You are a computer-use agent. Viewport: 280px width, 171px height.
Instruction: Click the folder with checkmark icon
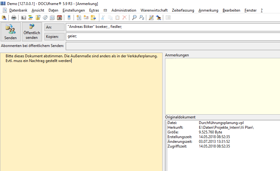tap(38, 18)
